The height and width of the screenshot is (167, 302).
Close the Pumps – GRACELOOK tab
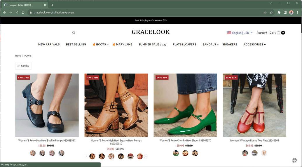tap(45, 5)
